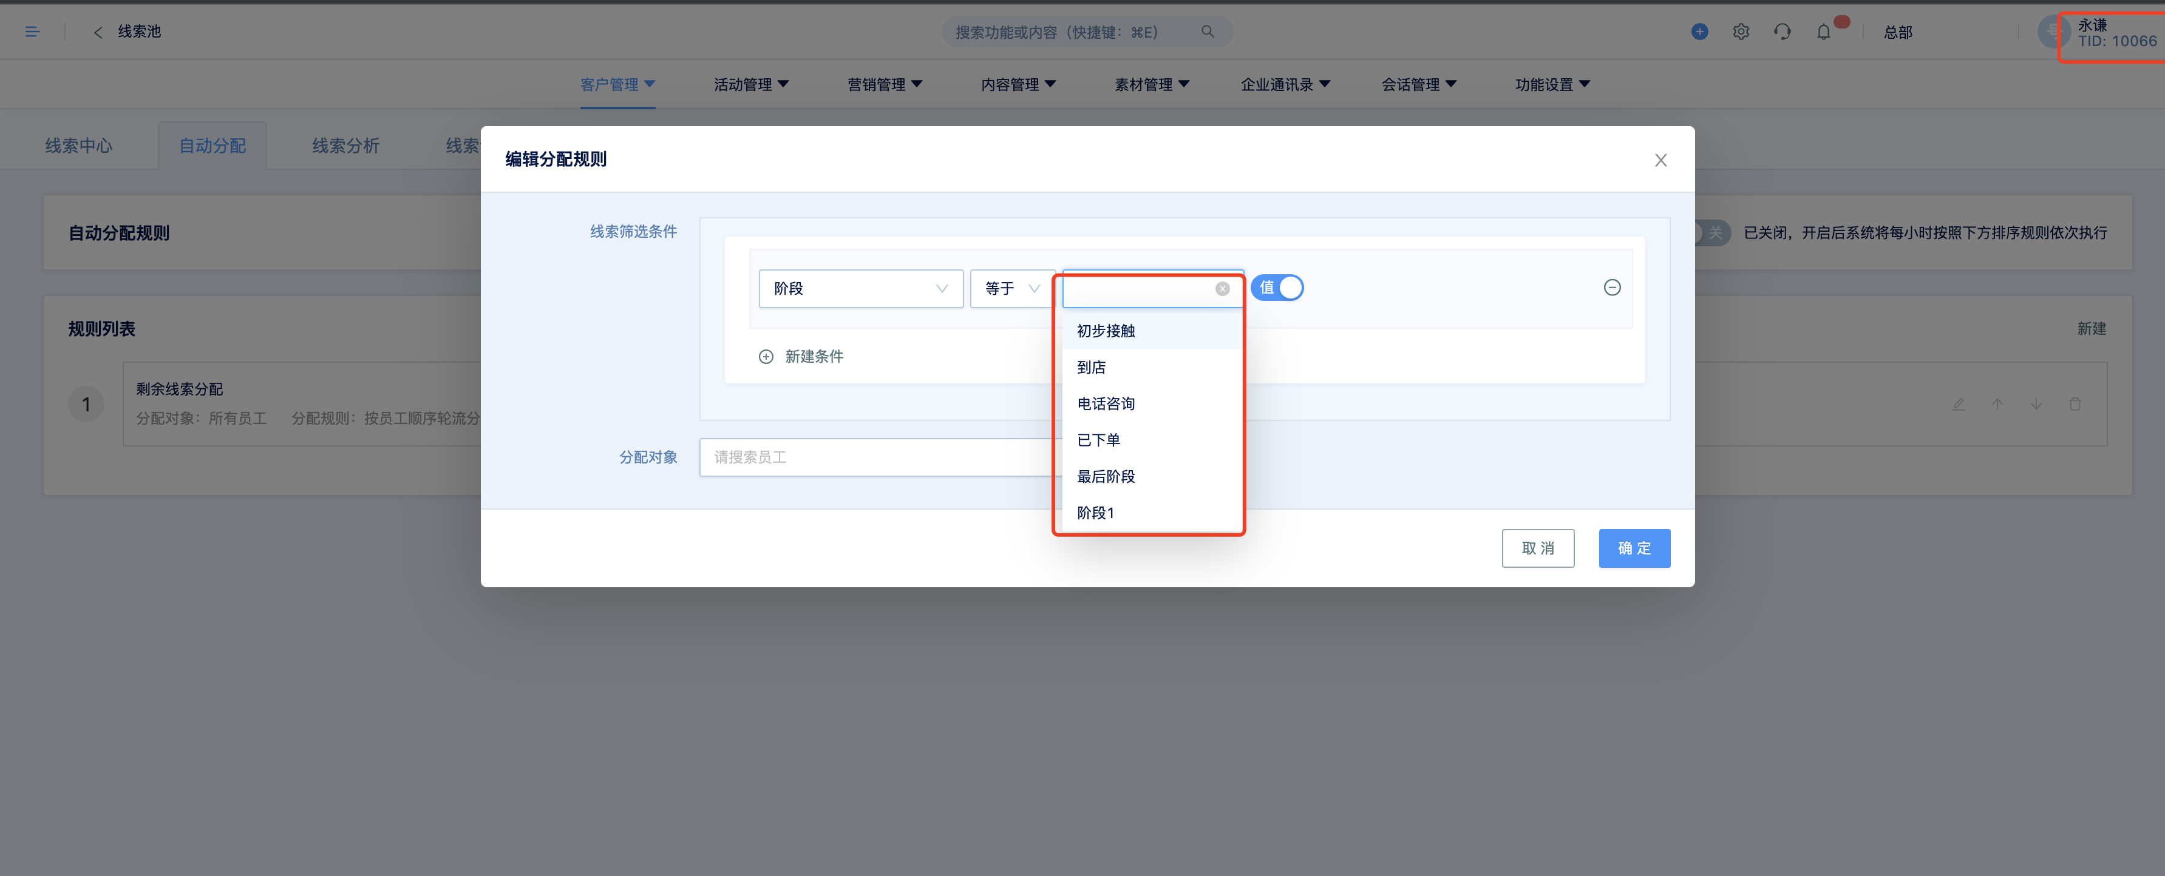Expand the 功能设置 menu
2165x876 pixels.
(1553, 85)
